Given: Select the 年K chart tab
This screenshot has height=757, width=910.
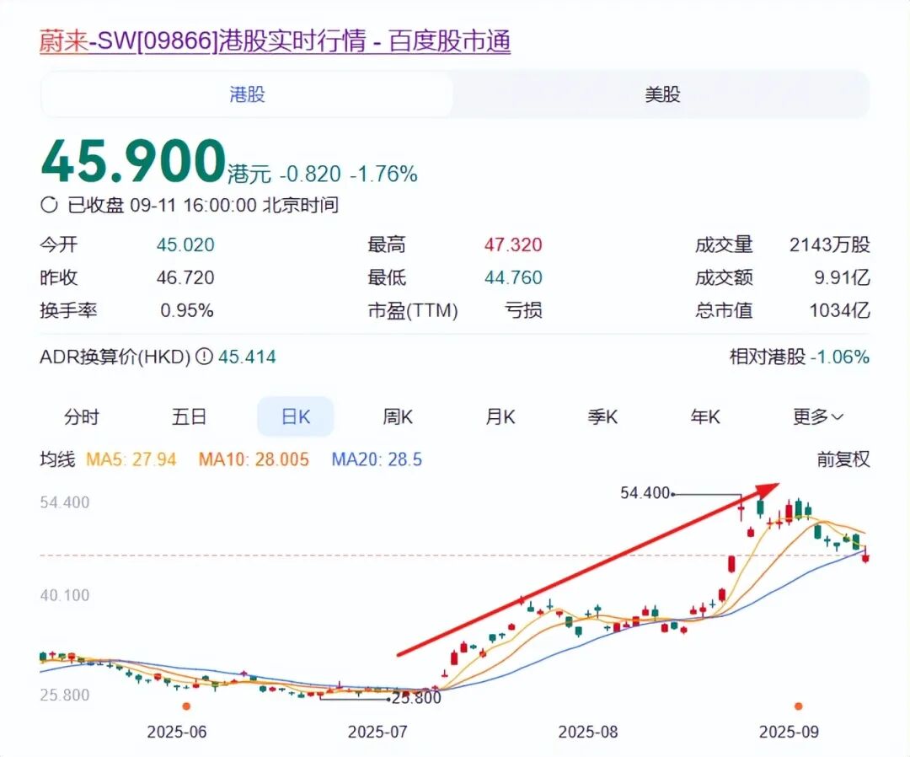Looking at the screenshot, I should coord(705,416).
